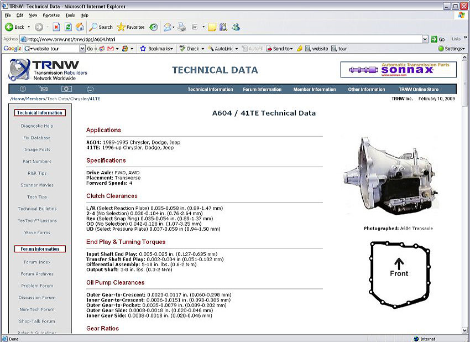
Task: Click the browser Back button
Action: (14, 27)
